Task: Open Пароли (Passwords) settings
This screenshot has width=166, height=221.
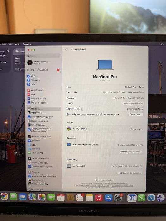Action: 34,172
